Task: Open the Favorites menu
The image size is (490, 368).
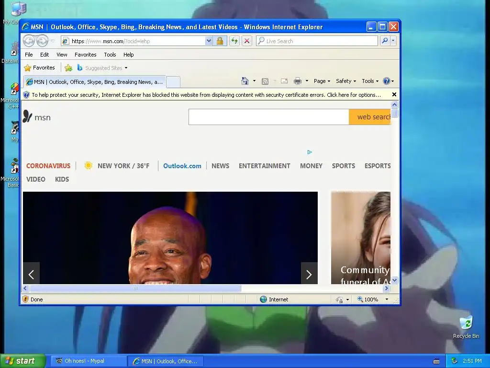Action: (85, 55)
